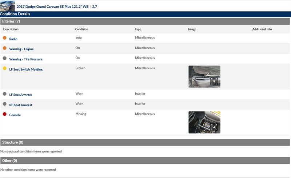Expand the Structure (0) section header
The height and width of the screenshot is (178, 291).
(x=13, y=142)
